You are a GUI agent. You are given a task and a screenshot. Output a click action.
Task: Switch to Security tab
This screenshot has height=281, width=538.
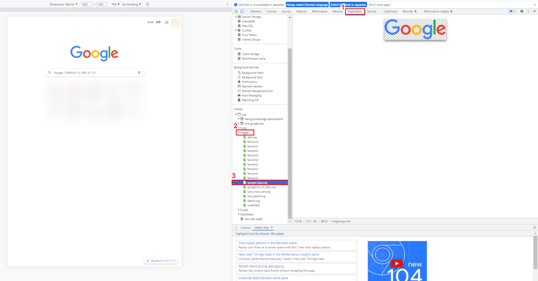point(372,11)
